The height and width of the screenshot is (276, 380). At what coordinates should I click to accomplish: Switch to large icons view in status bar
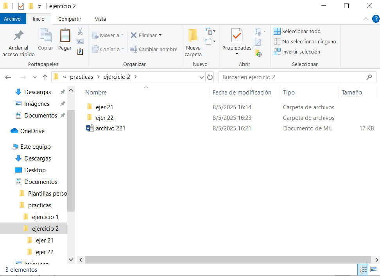[374, 270]
